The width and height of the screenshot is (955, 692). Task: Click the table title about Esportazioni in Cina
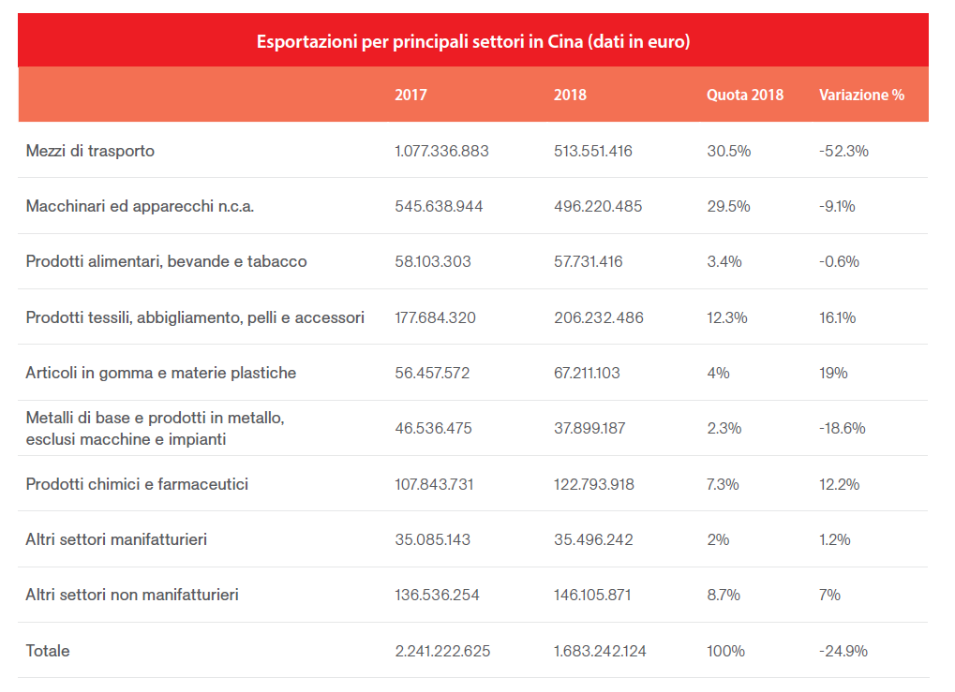click(x=473, y=42)
